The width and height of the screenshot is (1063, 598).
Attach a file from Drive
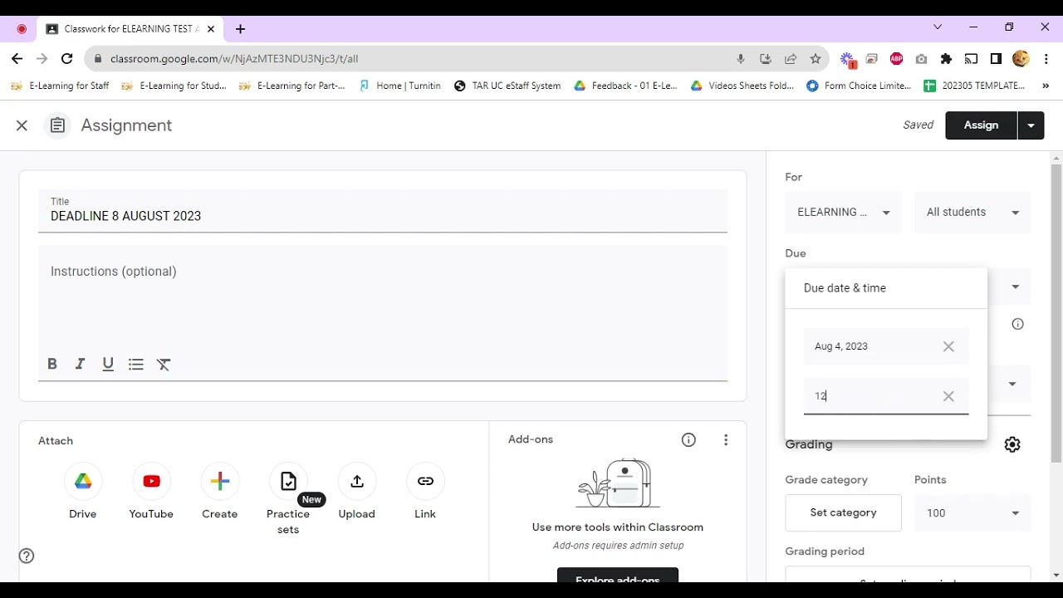83,481
